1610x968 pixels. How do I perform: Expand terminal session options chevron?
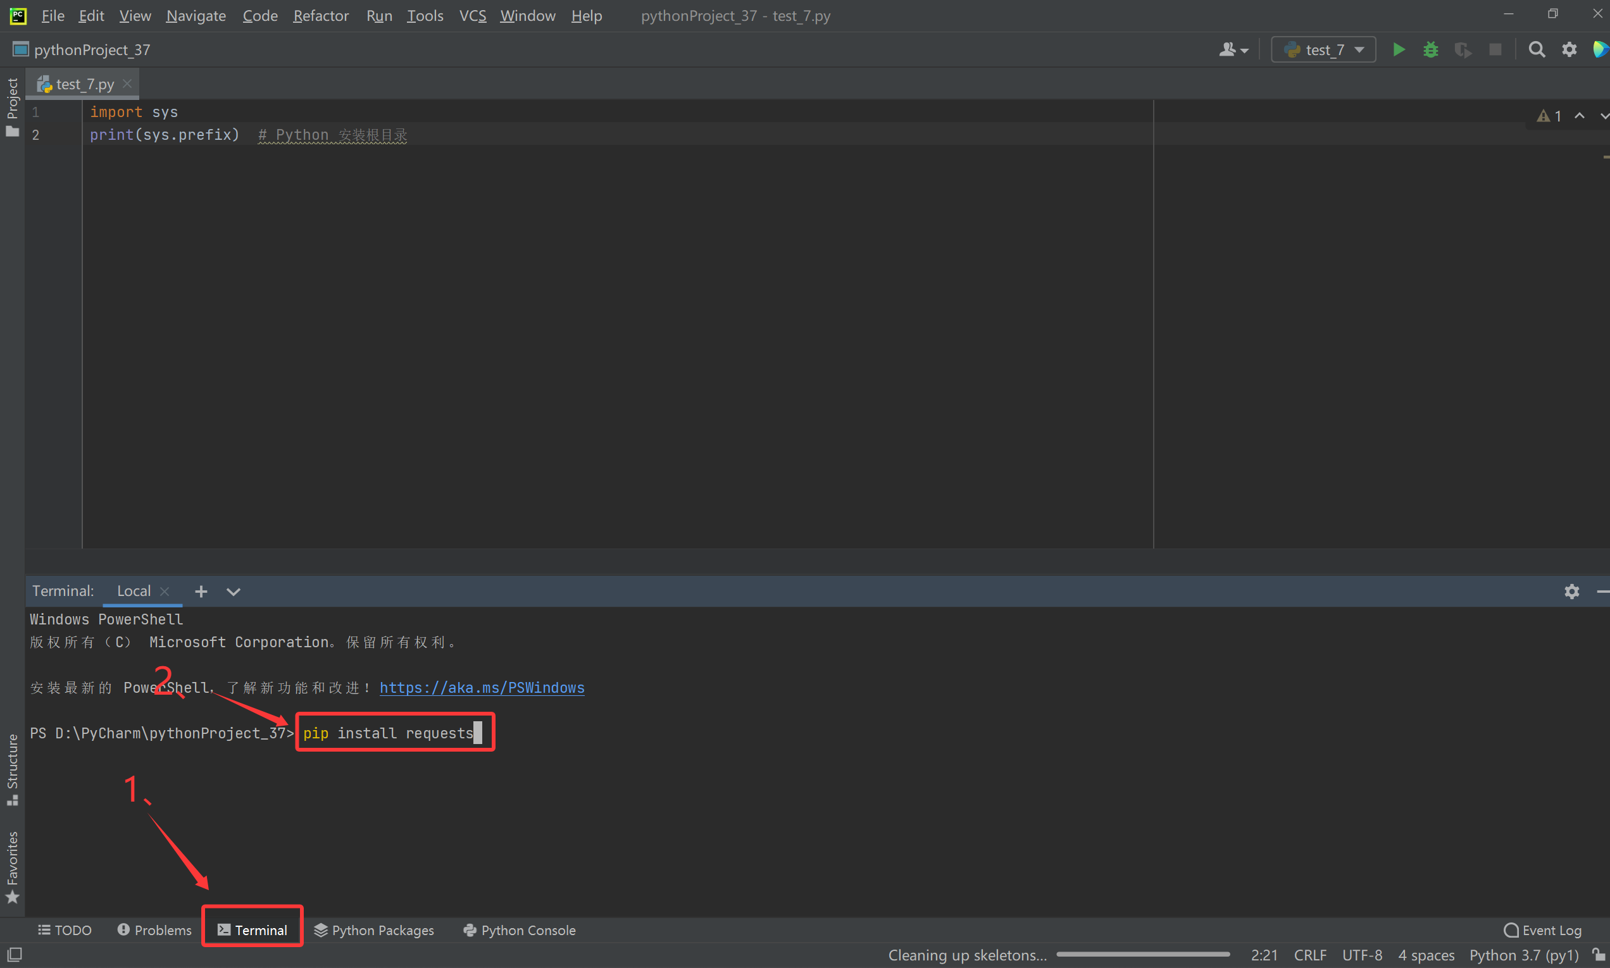pos(233,592)
